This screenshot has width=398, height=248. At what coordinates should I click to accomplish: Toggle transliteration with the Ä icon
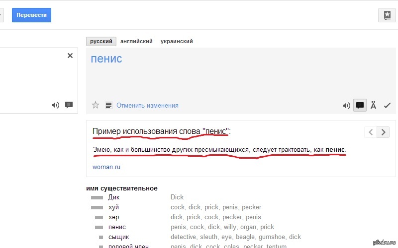[x=374, y=105]
